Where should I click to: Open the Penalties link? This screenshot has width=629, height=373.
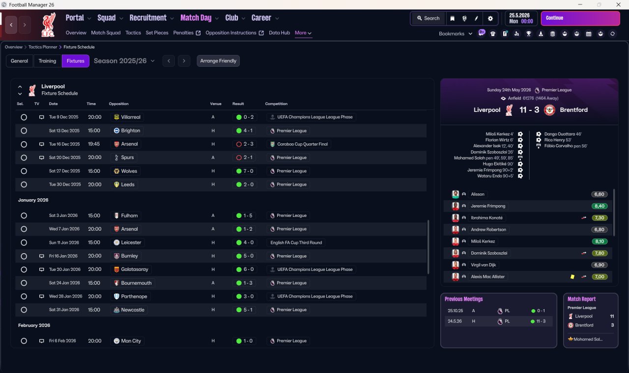point(187,33)
